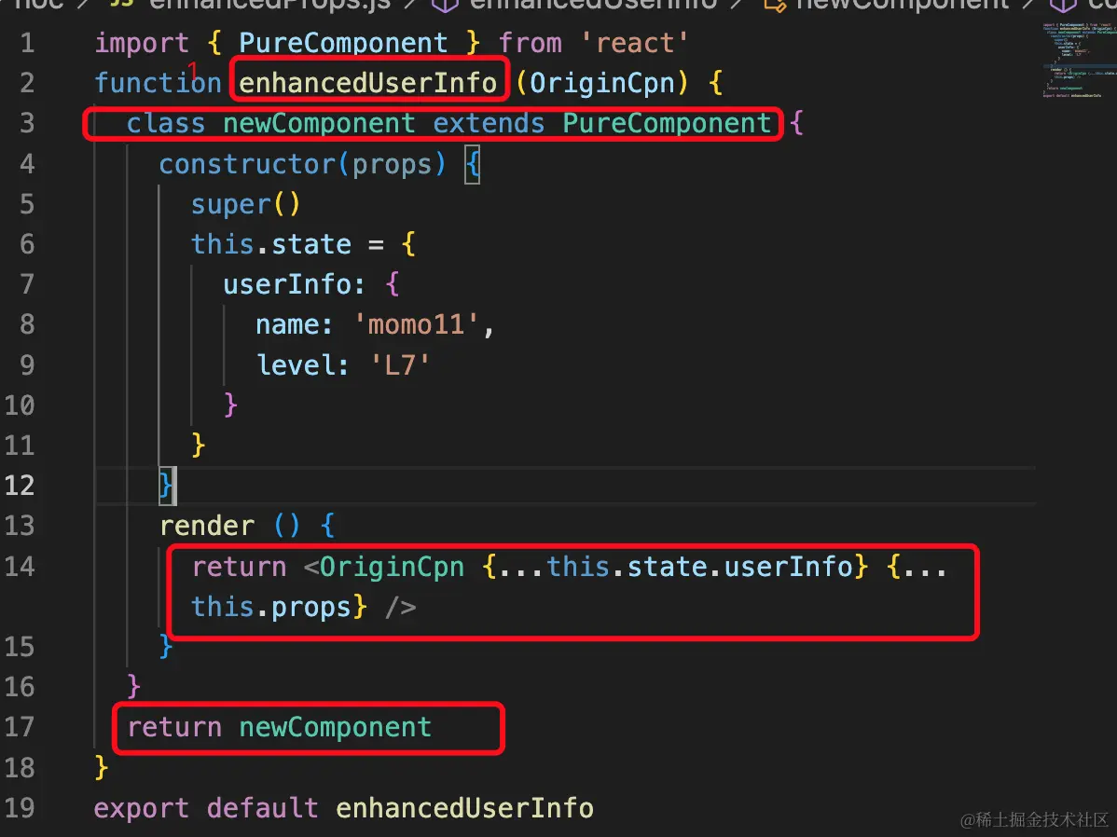The image size is (1117, 837).
Task: Click line number 12 in the gutter
Action: pyautogui.click(x=20, y=486)
